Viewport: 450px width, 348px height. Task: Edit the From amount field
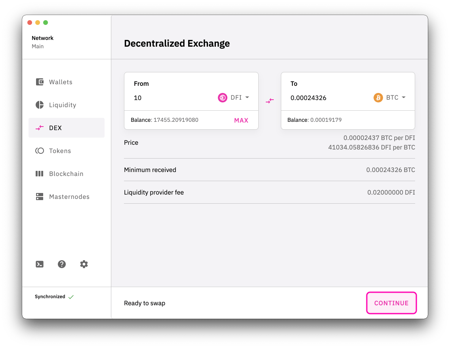click(x=170, y=98)
